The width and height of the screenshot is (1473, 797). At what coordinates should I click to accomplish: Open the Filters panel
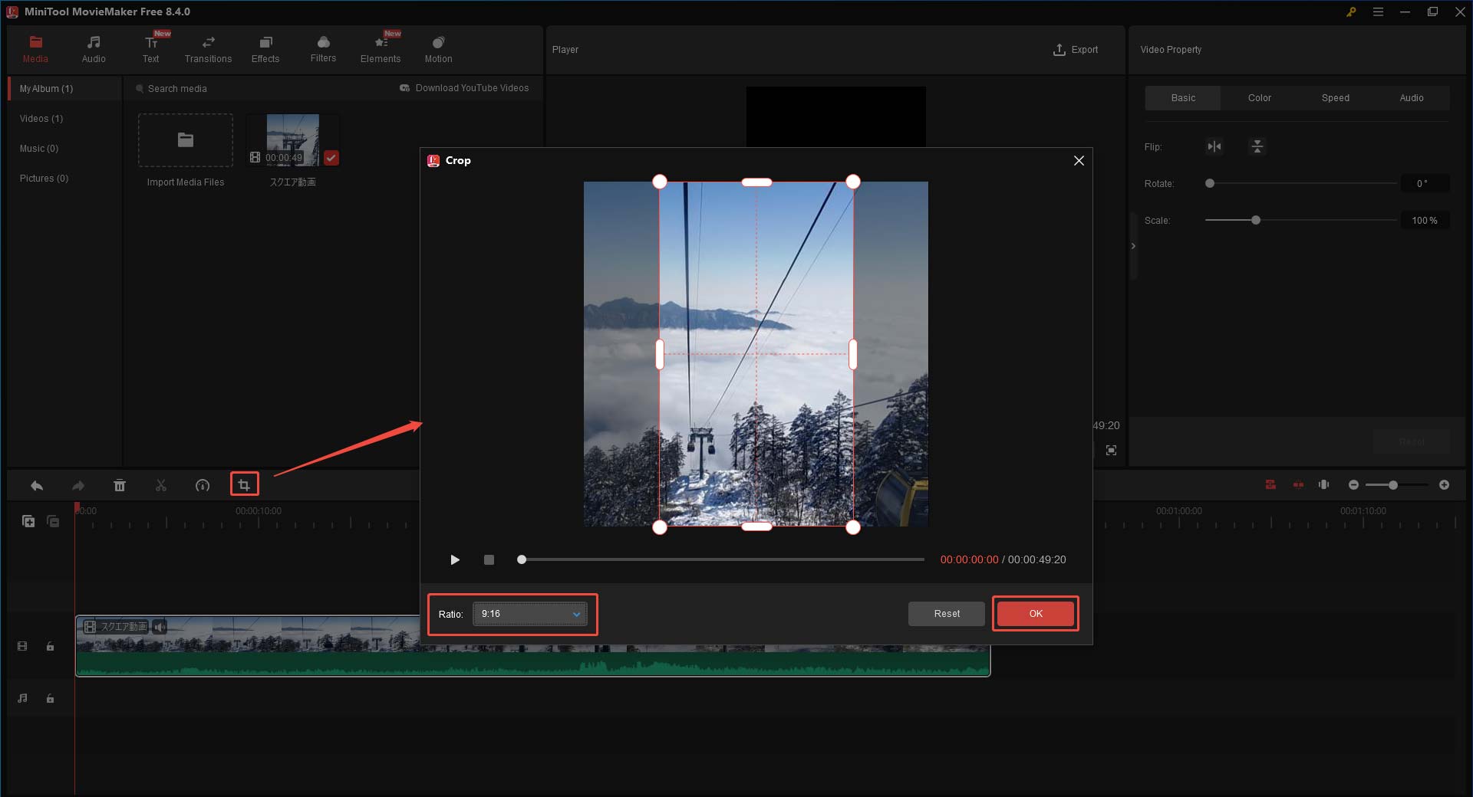(322, 48)
